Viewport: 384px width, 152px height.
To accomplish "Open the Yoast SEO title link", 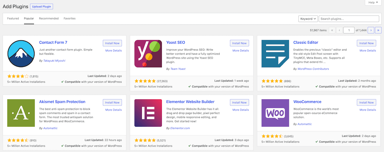I will tap(175, 42).
